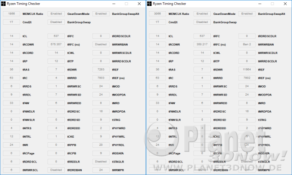The width and height of the screenshot is (292, 175).
Task: Click the tREF (ns) 7803 field
Action: (101, 78)
